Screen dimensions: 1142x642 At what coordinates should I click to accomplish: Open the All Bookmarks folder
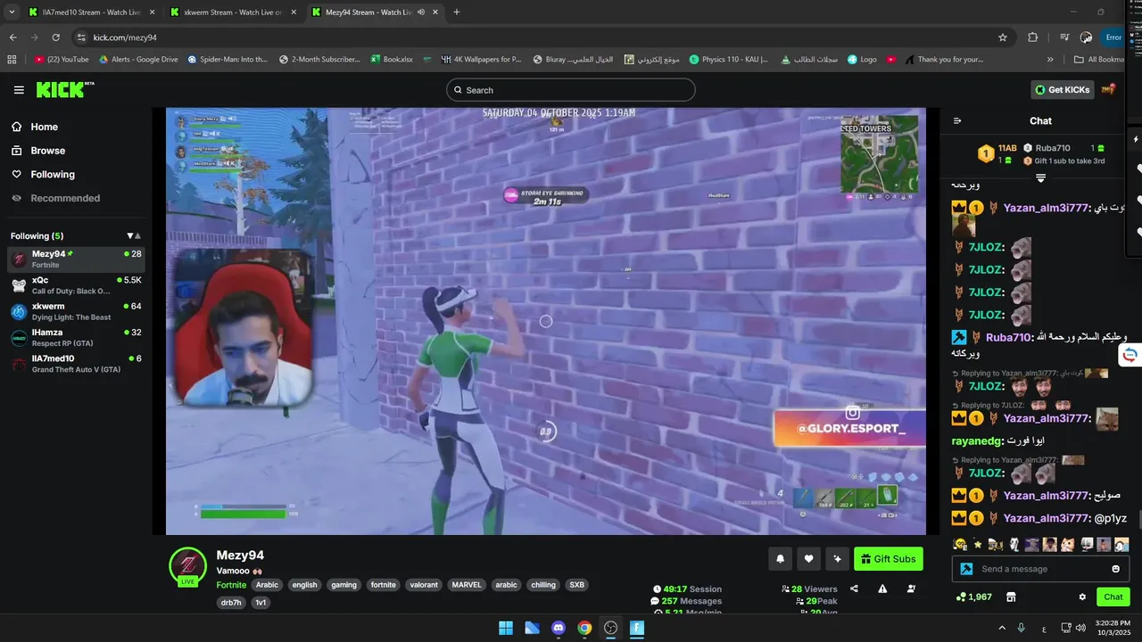click(1099, 60)
